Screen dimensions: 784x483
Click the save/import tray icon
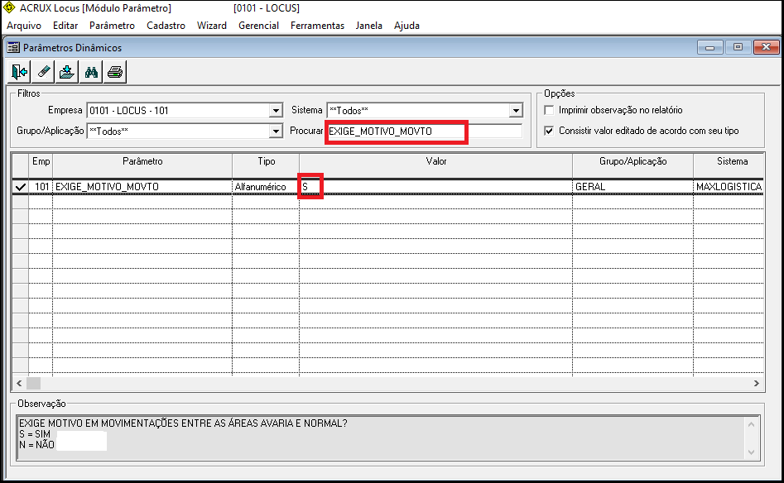tap(68, 72)
